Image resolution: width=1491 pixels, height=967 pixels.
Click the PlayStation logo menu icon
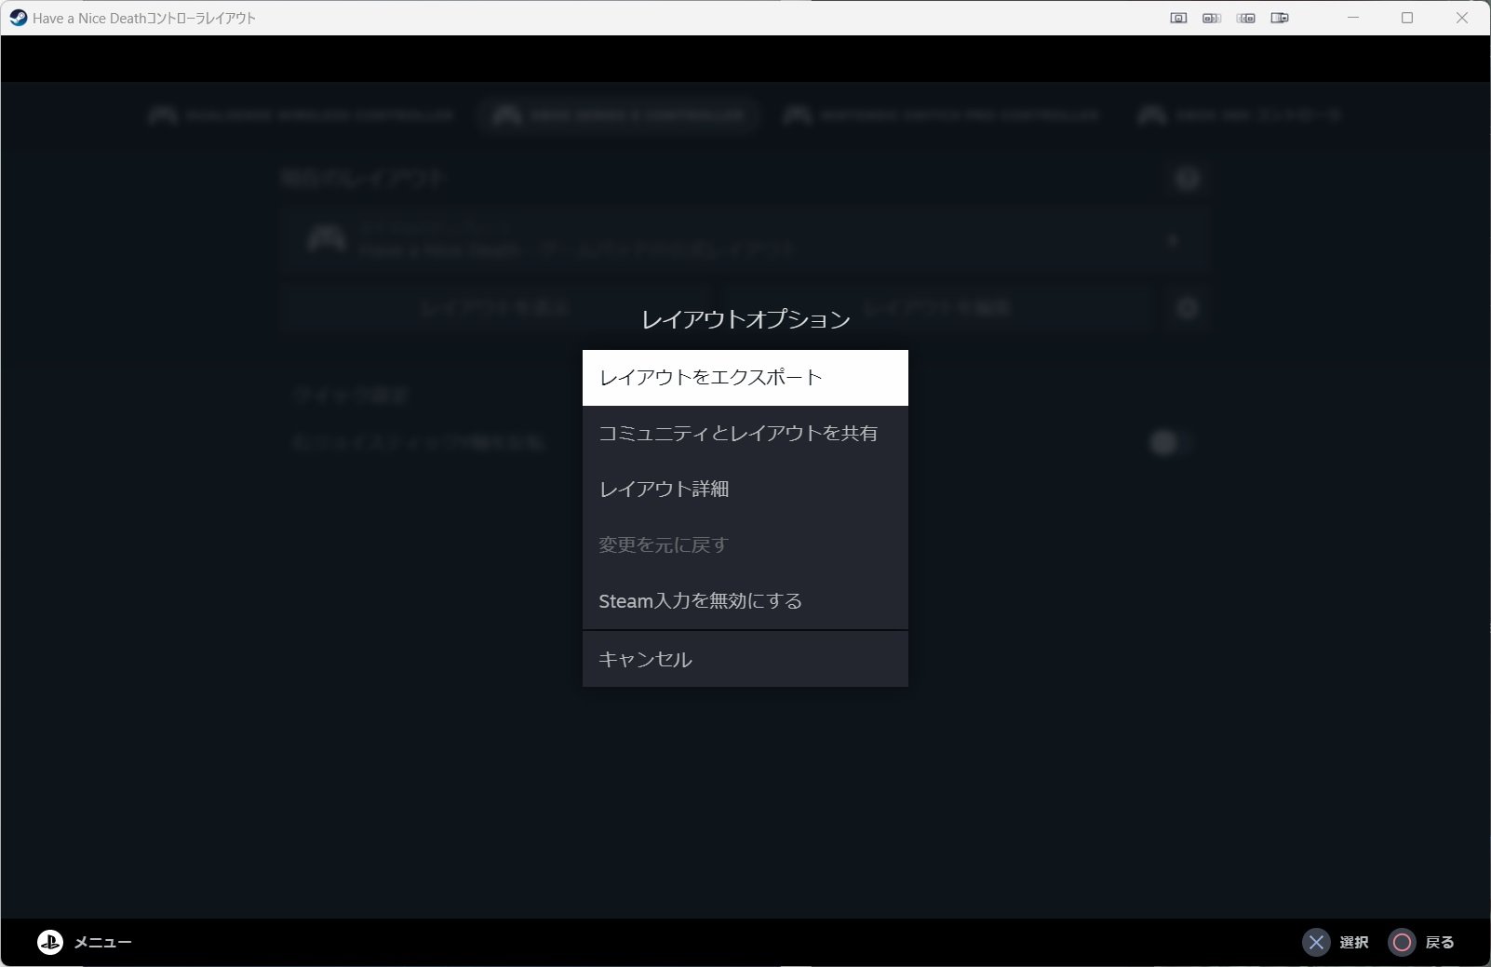coord(50,942)
